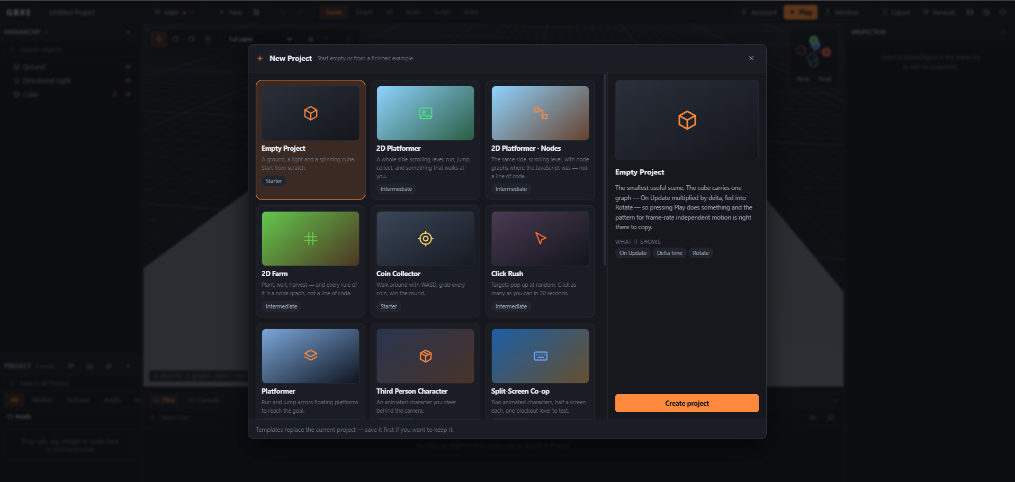This screenshot has width=1015, height=482.
Task: Switch to the dimmed Scene tab in top bar
Action: click(x=334, y=12)
